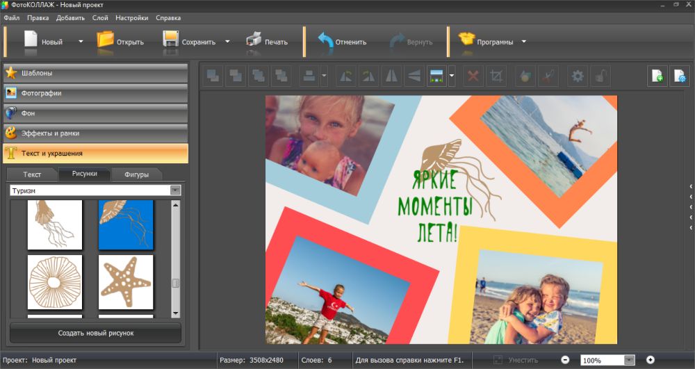Click the zoom in plus icon
This screenshot has width=695, height=369.
tap(651, 360)
